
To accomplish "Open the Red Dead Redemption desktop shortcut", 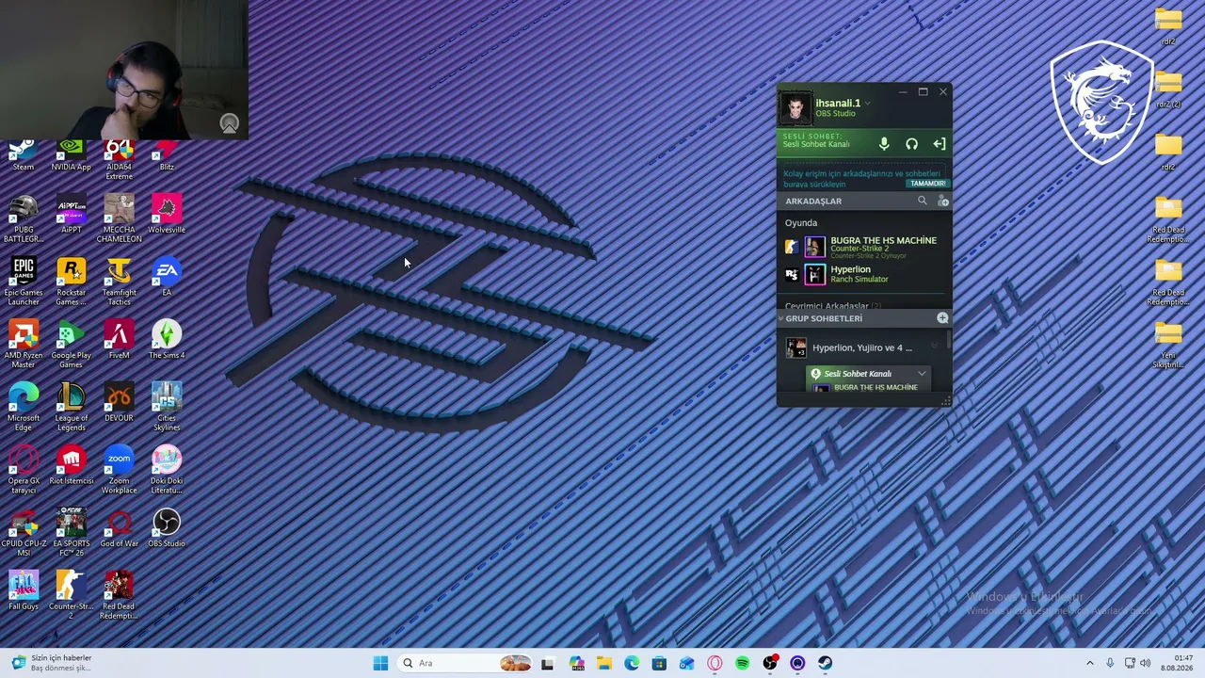I will [119, 595].
